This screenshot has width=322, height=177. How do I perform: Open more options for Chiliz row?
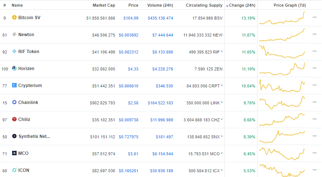[314, 119]
